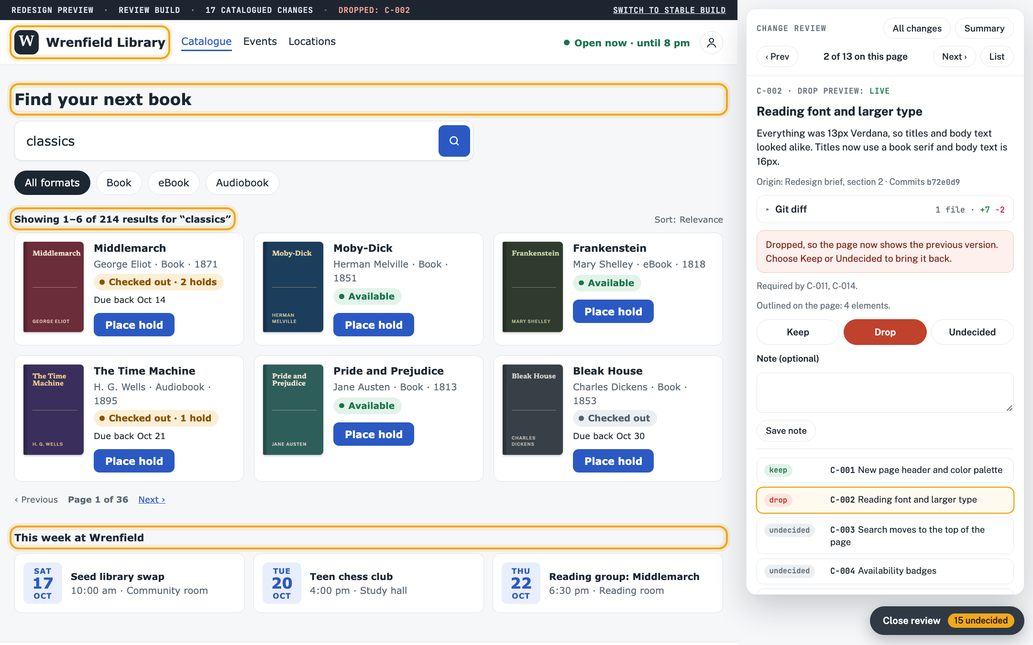Screen dimensions: 1033x645
Task: Expand the Git diff section
Action: [885, 209]
